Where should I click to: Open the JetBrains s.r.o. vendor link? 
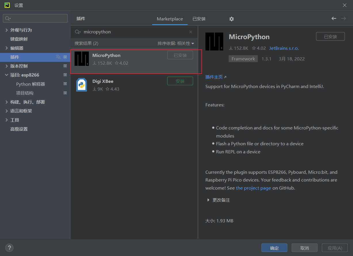point(284,48)
